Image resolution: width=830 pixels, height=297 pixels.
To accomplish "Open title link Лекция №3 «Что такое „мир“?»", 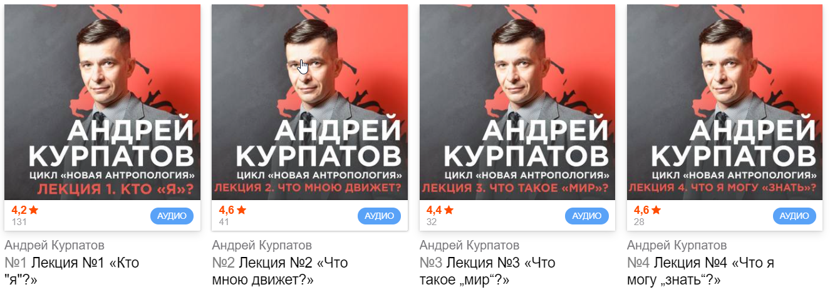I will coord(488,271).
